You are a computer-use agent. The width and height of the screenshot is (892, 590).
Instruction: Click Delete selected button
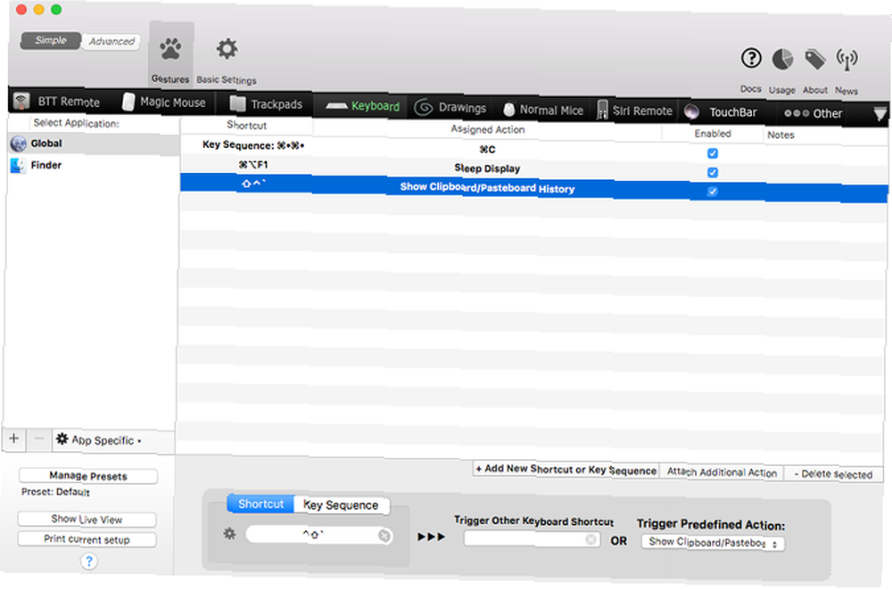tap(833, 474)
